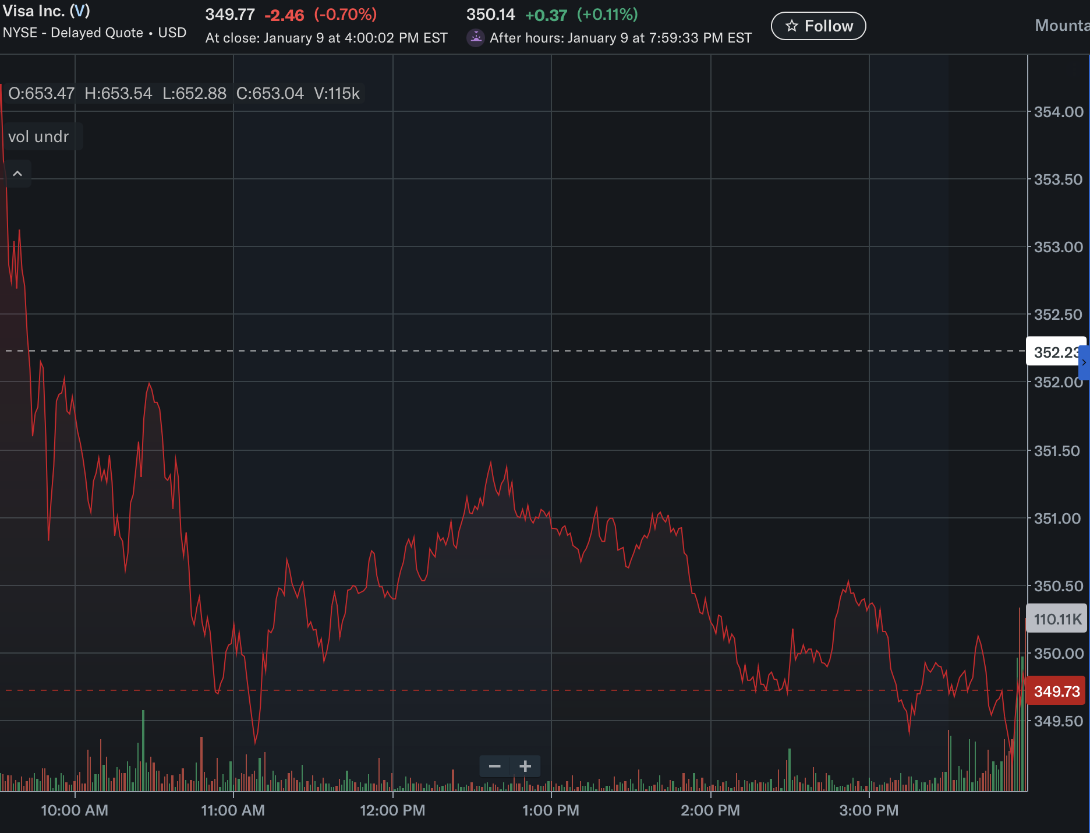
Task: Click the 12:00 PM time axis label
Action: click(392, 810)
